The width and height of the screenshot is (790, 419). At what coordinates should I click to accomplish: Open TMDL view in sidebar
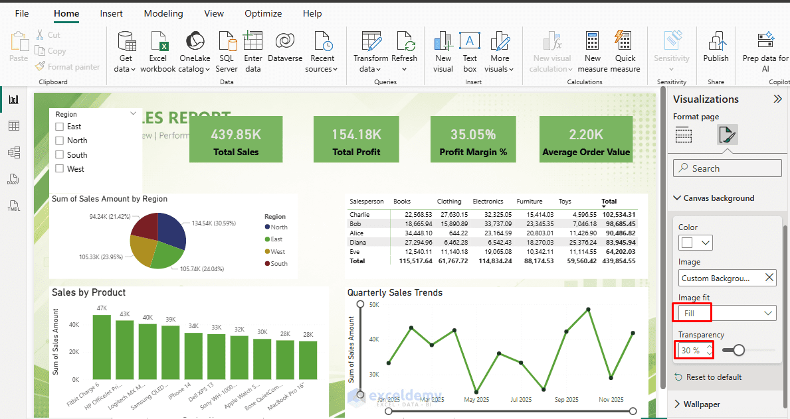(13, 206)
